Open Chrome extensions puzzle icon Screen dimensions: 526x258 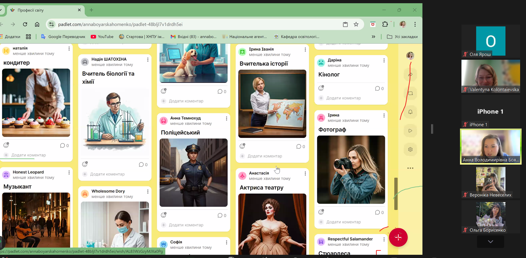(385, 24)
